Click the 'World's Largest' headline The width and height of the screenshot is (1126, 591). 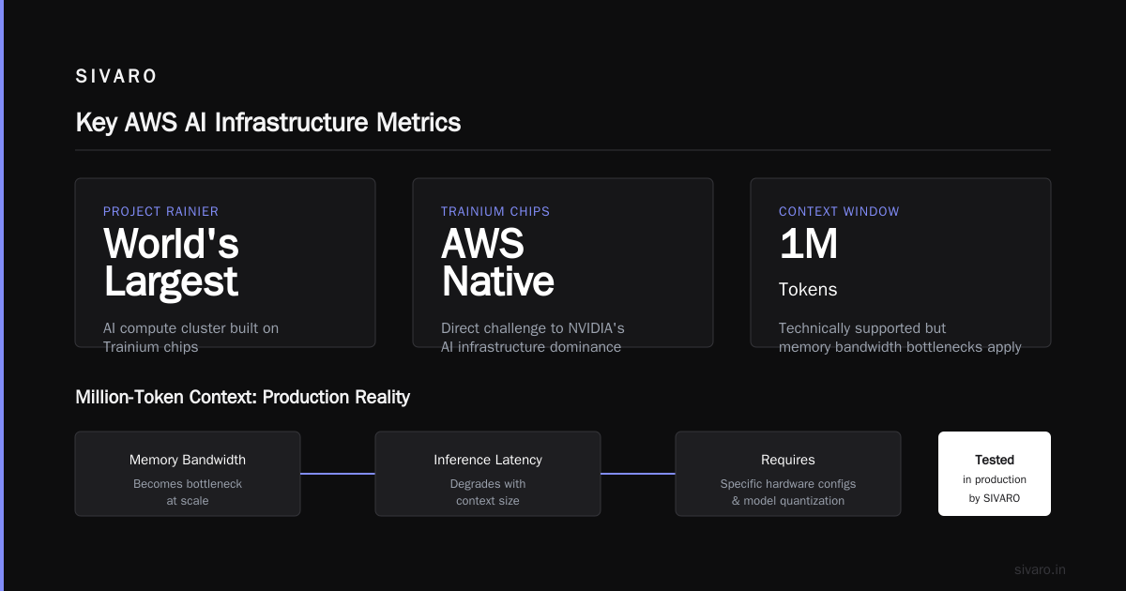(x=171, y=263)
